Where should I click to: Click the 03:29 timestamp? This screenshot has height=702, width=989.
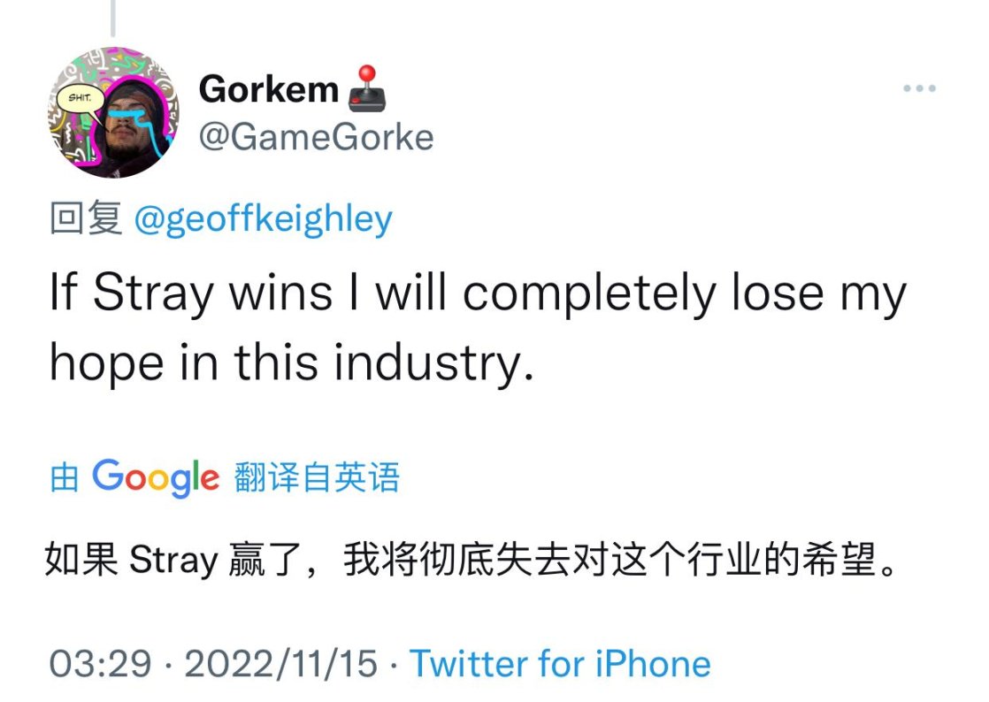[x=100, y=664]
